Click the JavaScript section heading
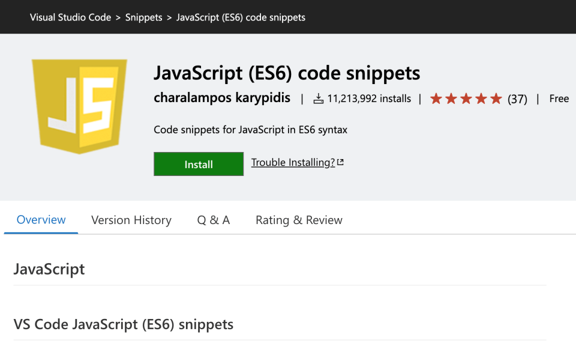 [x=49, y=269]
